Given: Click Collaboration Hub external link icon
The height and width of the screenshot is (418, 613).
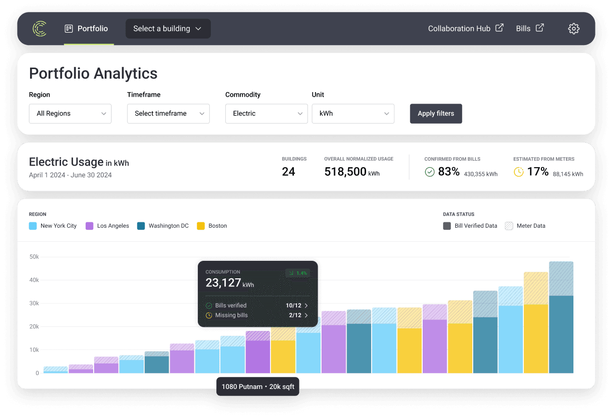Looking at the screenshot, I should coord(499,28).
